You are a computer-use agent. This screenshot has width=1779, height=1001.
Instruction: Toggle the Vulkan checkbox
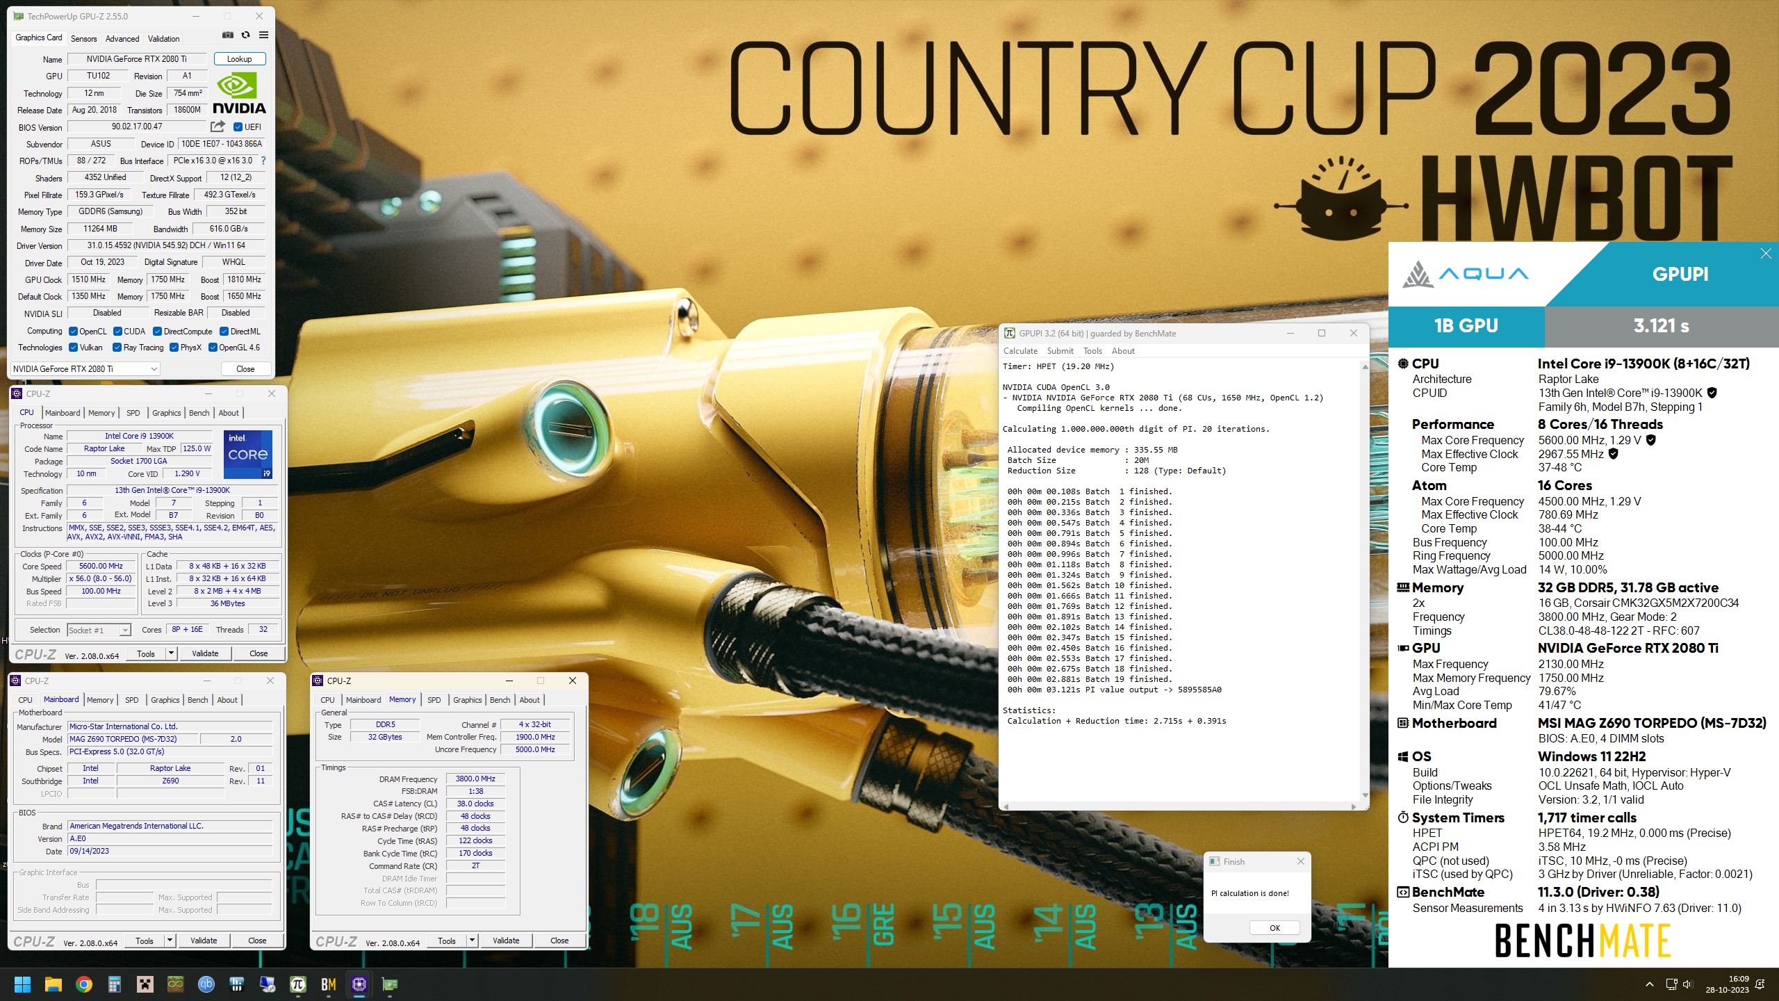pos(73,348)
